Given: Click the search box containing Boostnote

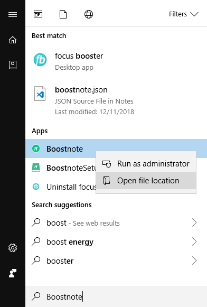Looking at the screenshot, I should 116,296.
